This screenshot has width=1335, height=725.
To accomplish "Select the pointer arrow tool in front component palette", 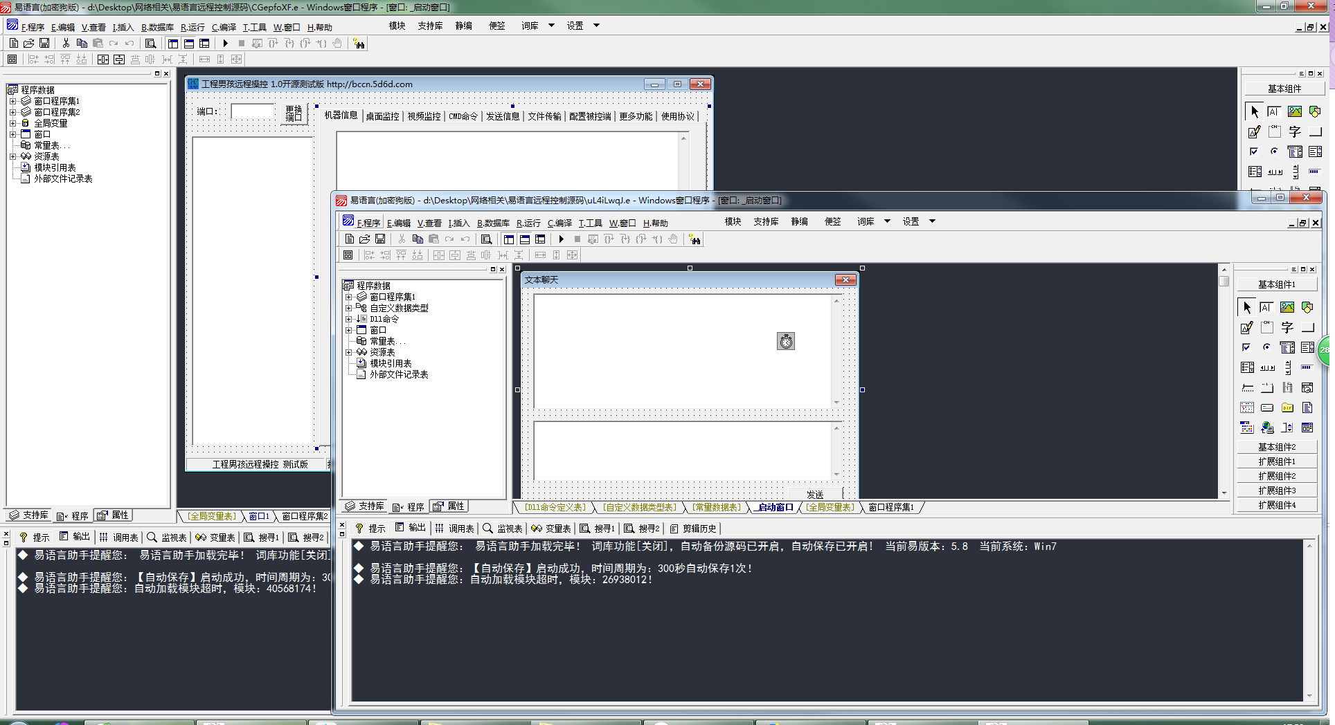I will (1246, 307).
